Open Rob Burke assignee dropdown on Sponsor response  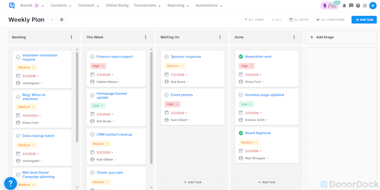coord(179,82)
